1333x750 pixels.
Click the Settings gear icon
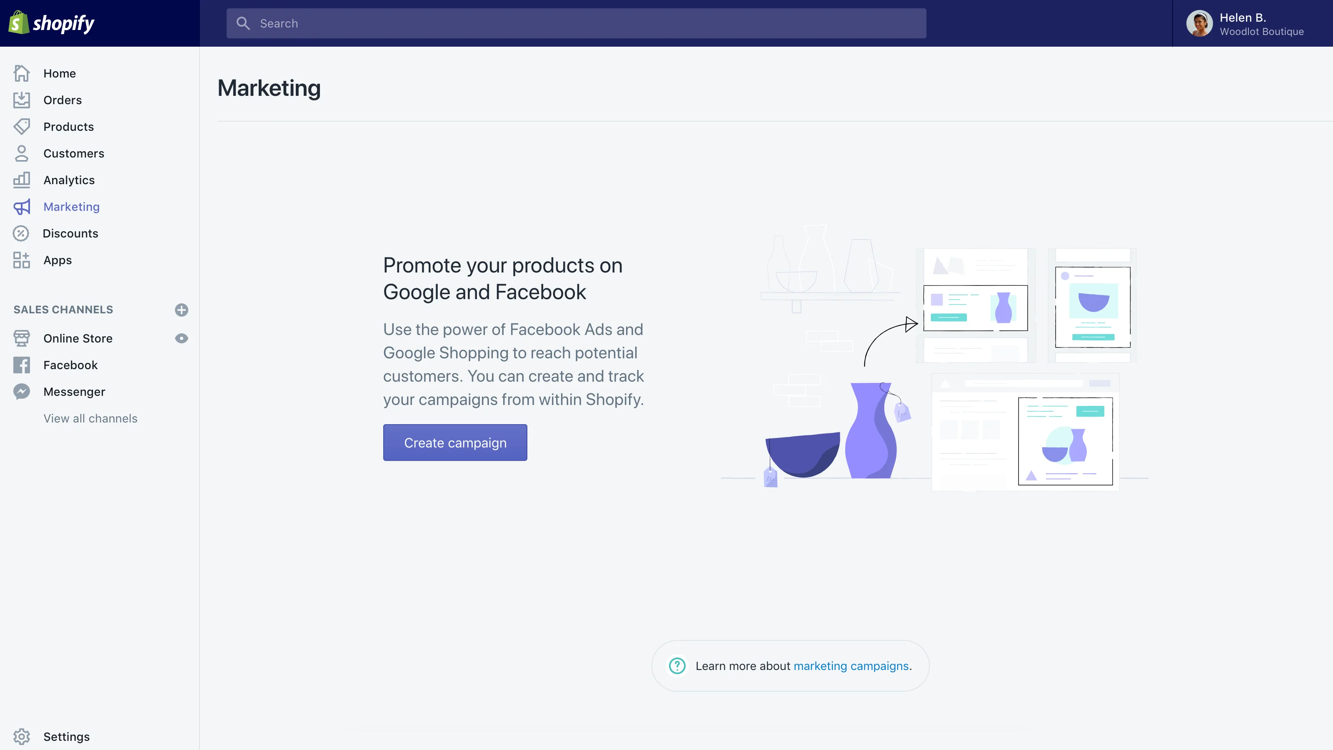pyautogui.click(x=21, y=736)
